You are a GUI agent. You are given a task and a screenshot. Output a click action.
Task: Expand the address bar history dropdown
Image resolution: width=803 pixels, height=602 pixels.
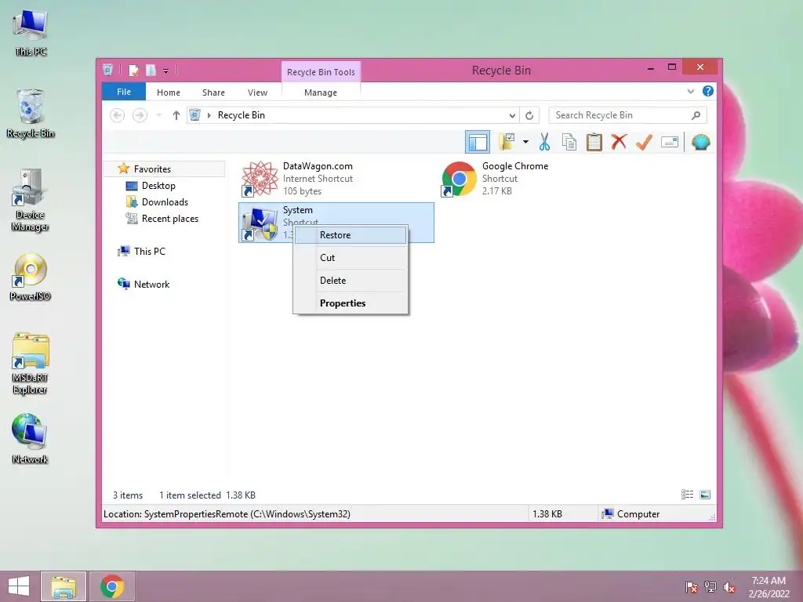(x=512, y=115)
